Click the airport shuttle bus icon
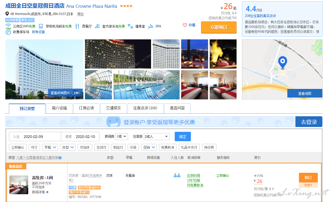This screenshot has height=202, width=332. (41, 26)
